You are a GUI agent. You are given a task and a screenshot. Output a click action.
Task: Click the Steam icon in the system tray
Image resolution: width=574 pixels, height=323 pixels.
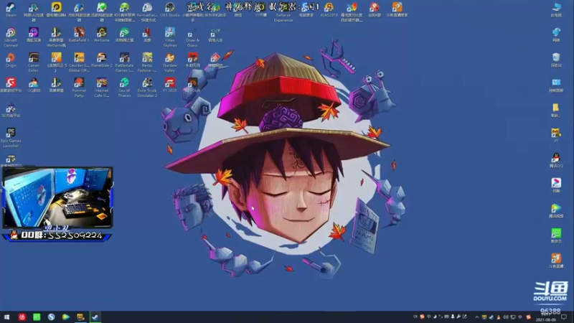click(x=491, y=317)
